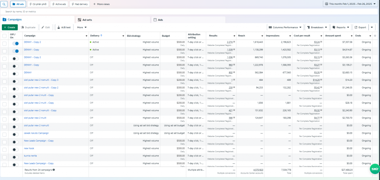Open the kurnia nerita campaign link

tap(30, 156)
